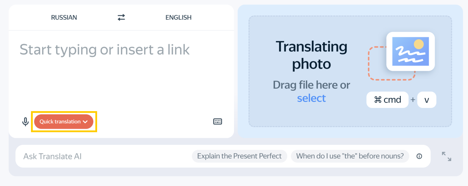Click the photo illustration thumbnail

click(x=410, y=51)
